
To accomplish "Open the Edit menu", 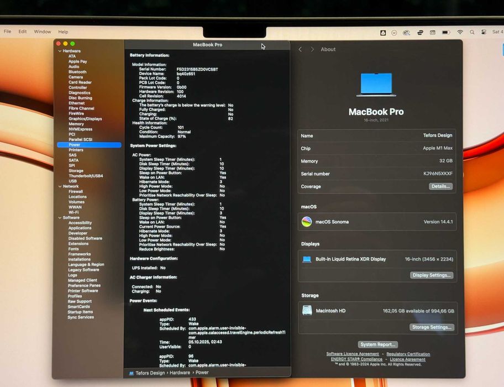I will [x=23, y=32].
